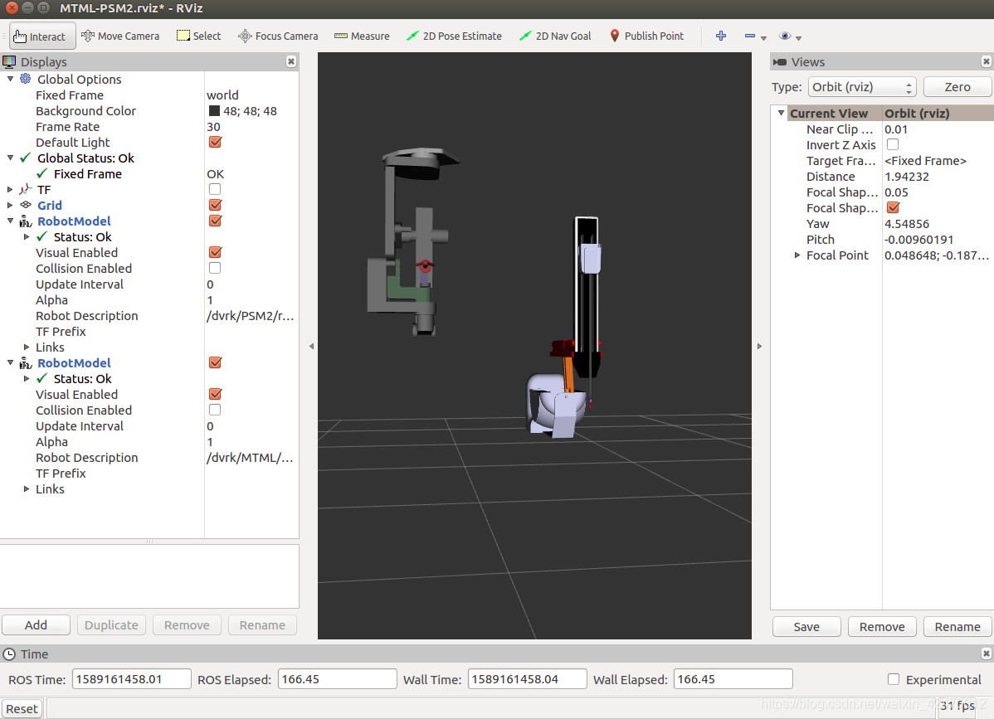Enable Collision Enabled for MTML RobotModel
The image size is (994, 719).
coord(216,410)
